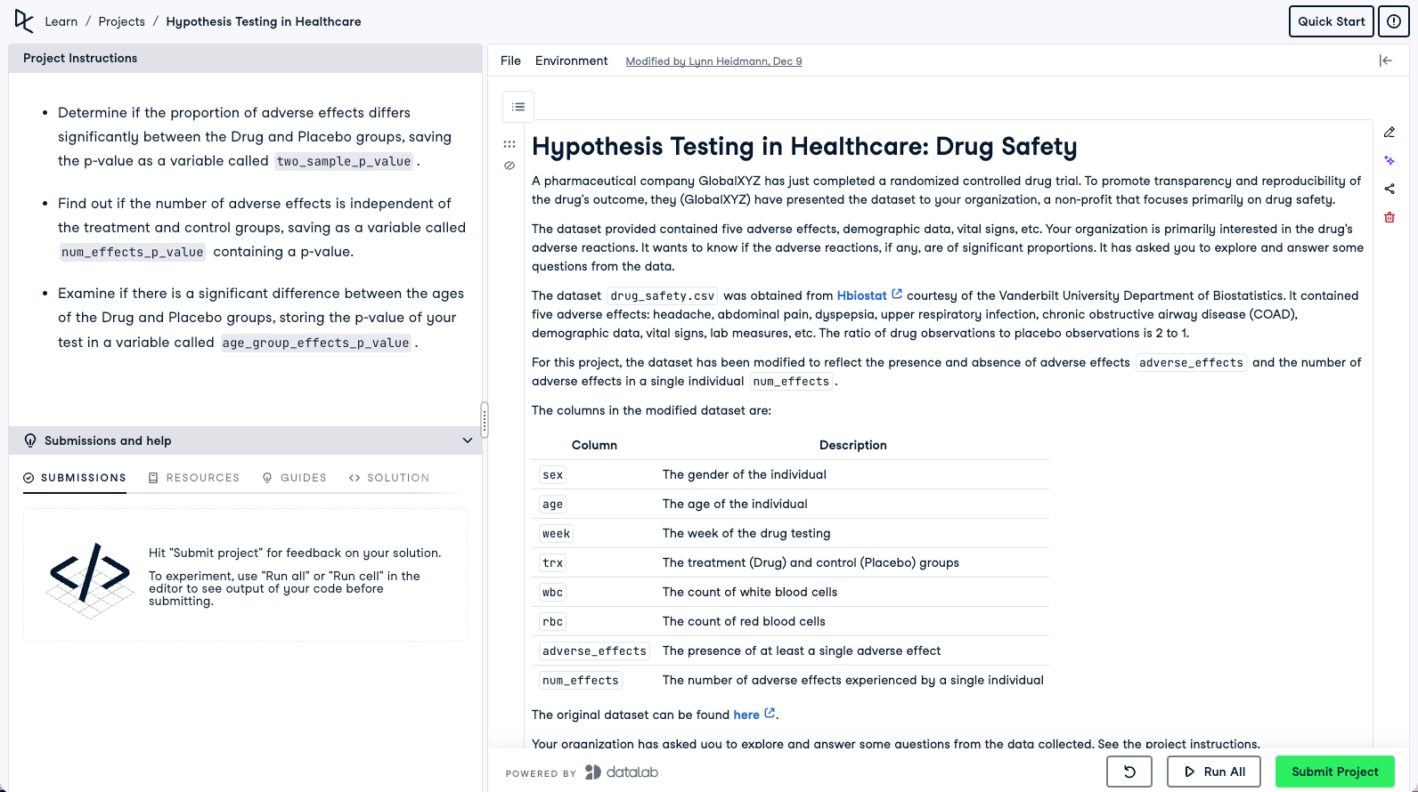Image resolution: width=1418 pixels, height=792 pixels.
Task: Delete the cell with trash icon
Action: 1389,217
